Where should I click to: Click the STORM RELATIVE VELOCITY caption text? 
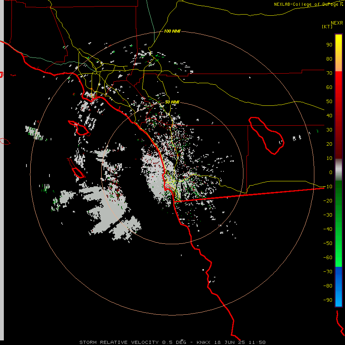tap(119, 342)
